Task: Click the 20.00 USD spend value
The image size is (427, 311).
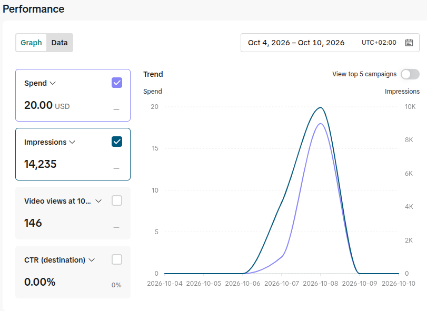Action: click(47, 105)
